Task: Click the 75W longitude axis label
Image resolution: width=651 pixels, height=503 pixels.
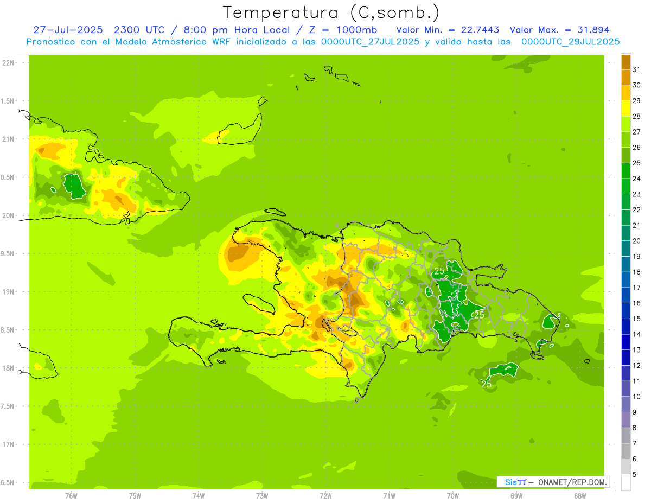Action: coord(135,496)
